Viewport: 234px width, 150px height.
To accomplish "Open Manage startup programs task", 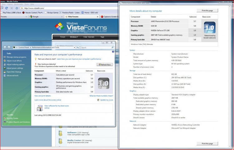I will tap(17, 57).
